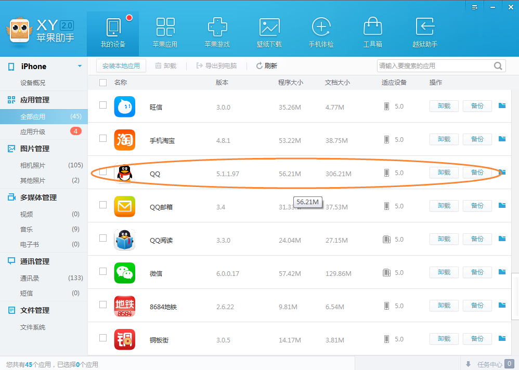Check the 8684地铁 row checkbox
The height and width of the screenshot is (370, 519).
(103, 305)
